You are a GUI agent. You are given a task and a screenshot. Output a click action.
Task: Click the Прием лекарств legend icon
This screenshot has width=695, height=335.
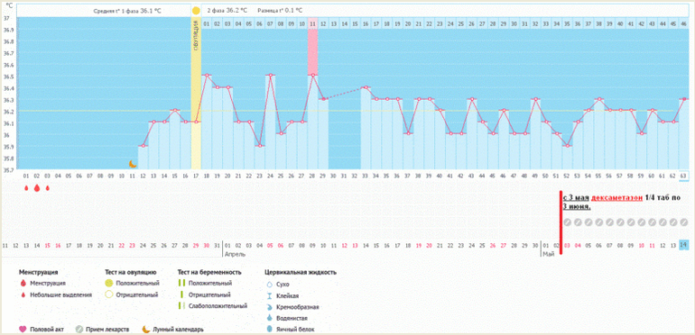point(79,330)
